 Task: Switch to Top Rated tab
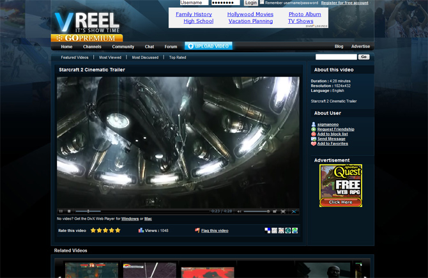coord(178,58)
